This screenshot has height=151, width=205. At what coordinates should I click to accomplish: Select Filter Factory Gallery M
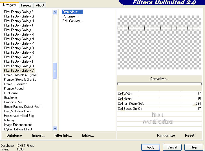[x=19, y=34]
